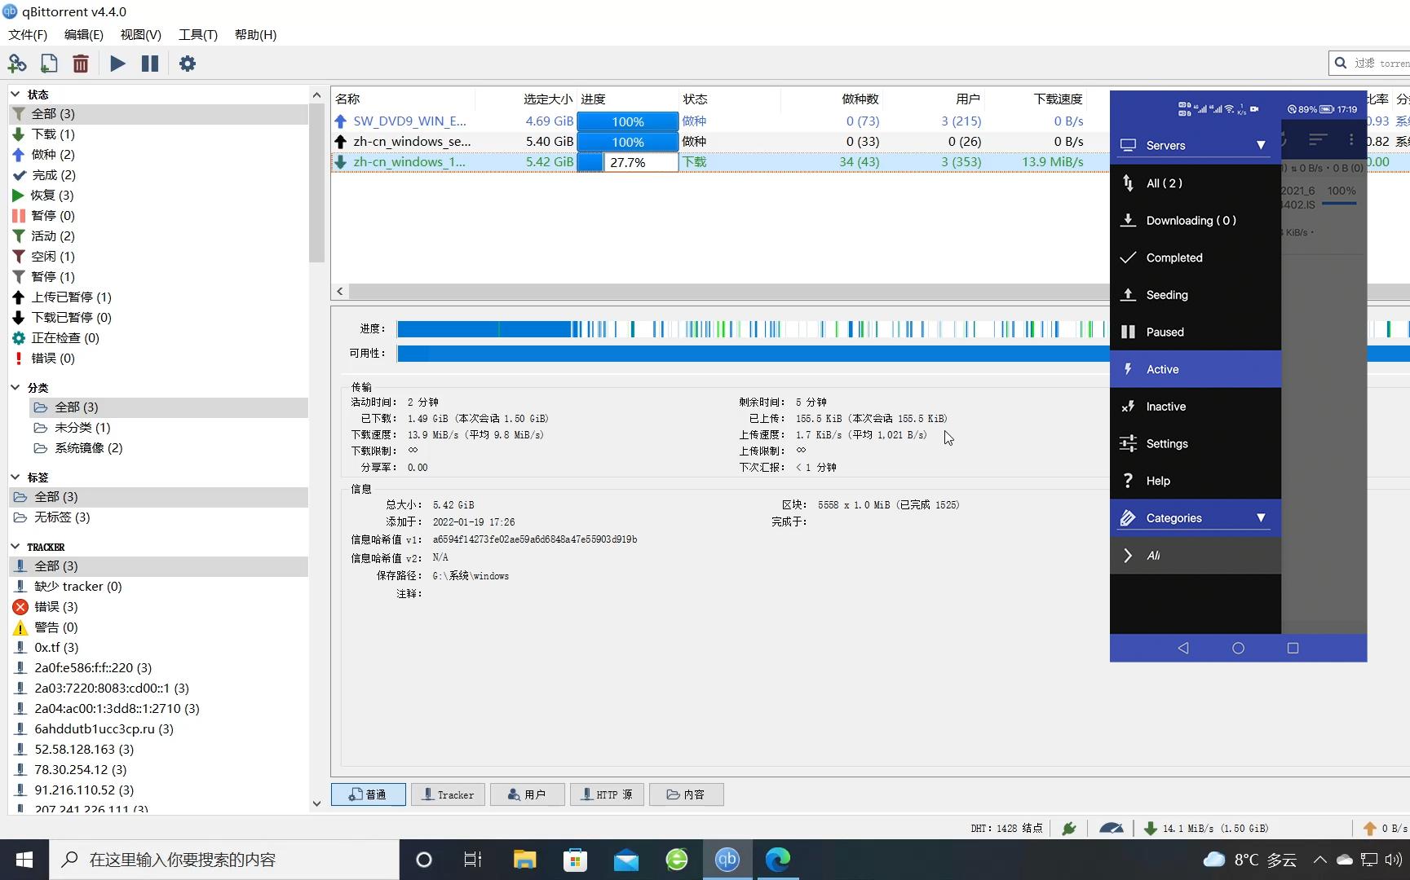
Task: Toggle alternative speed limits speedometer icon
Action: 1111,829
